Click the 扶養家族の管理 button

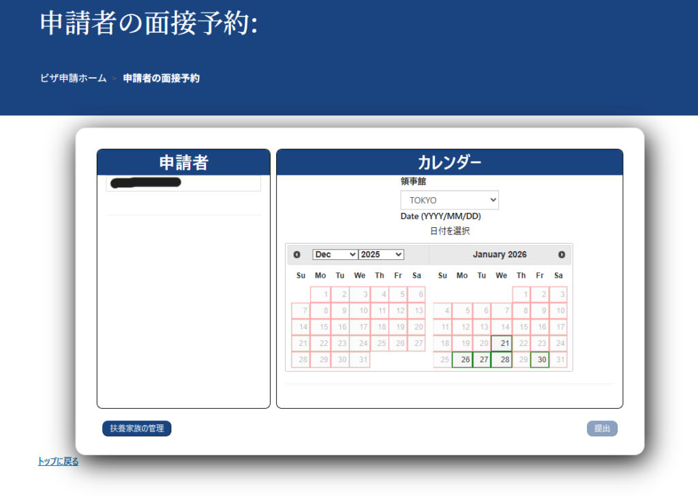(137, 428)
